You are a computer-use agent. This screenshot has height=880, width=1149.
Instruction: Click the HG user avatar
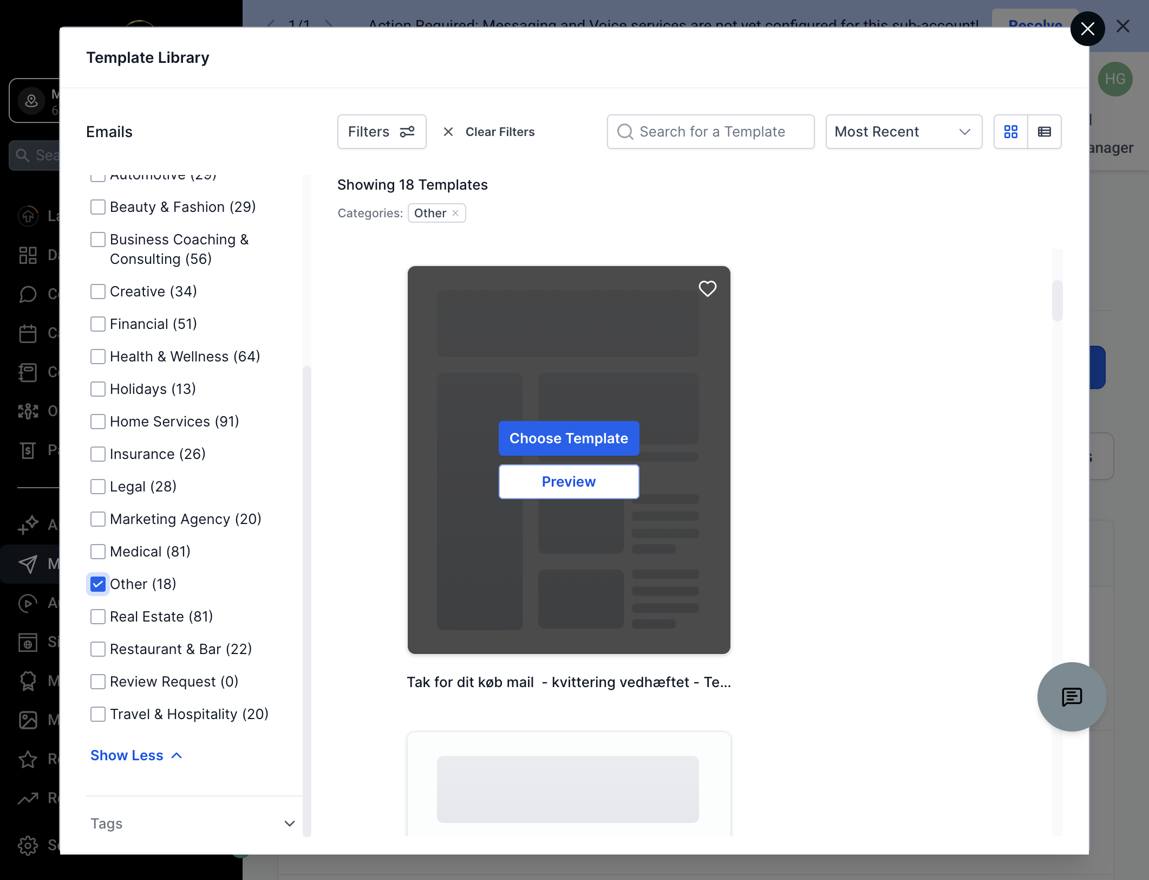[1115, 79]
